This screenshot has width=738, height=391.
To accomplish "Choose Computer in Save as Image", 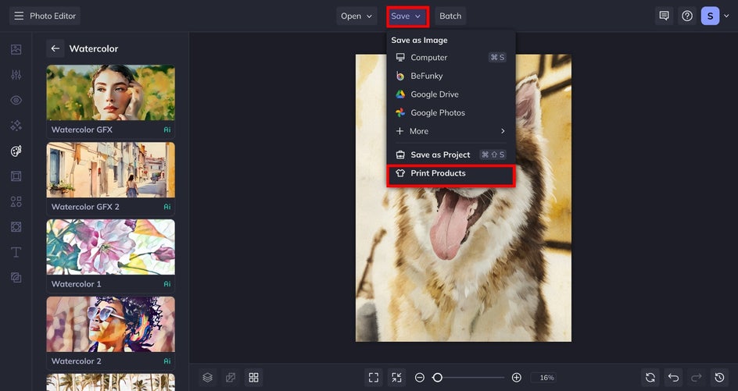I will coord(451,57).
